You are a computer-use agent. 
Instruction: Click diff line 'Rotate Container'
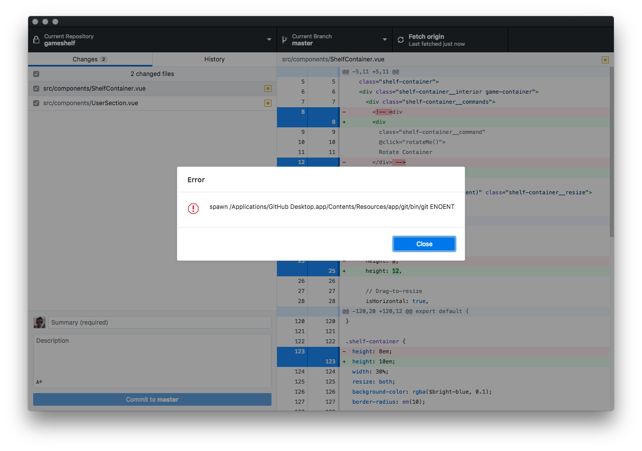[406, 152]
